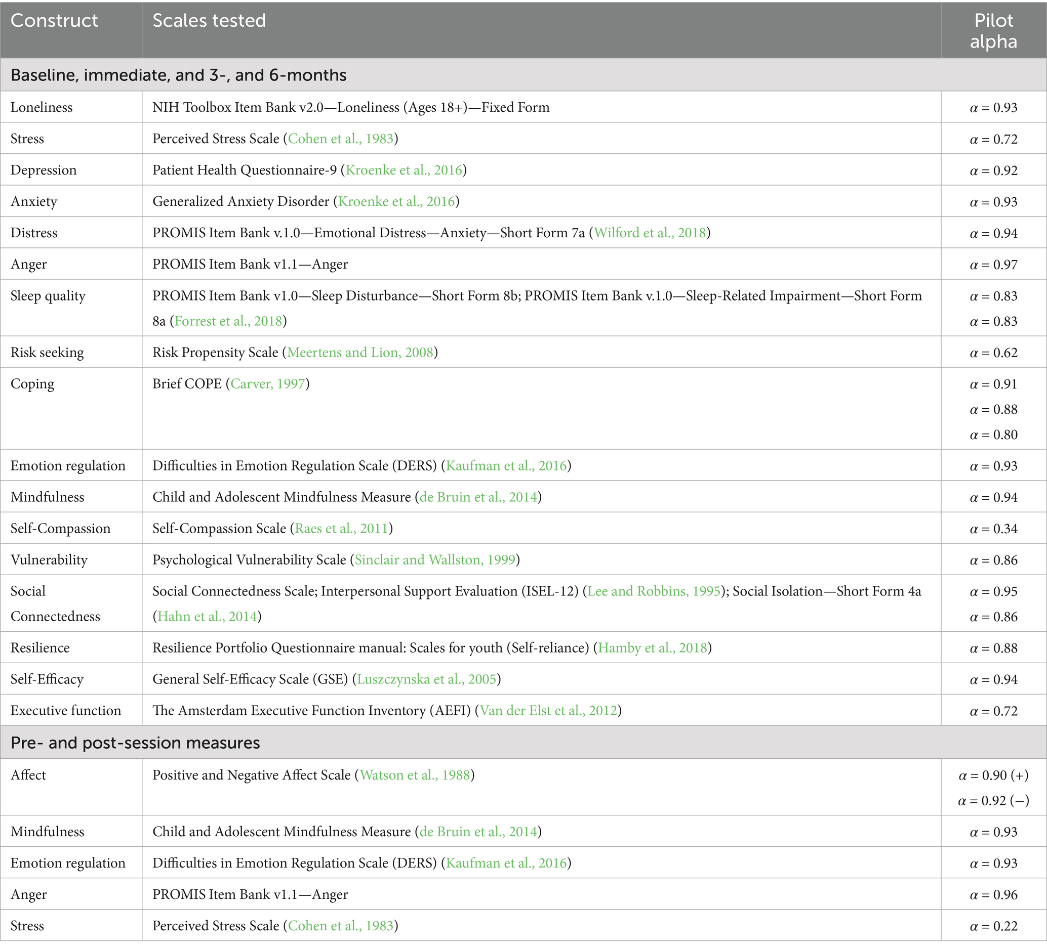Open the Meertens and Lion, 2008 reference

[360, 352]
